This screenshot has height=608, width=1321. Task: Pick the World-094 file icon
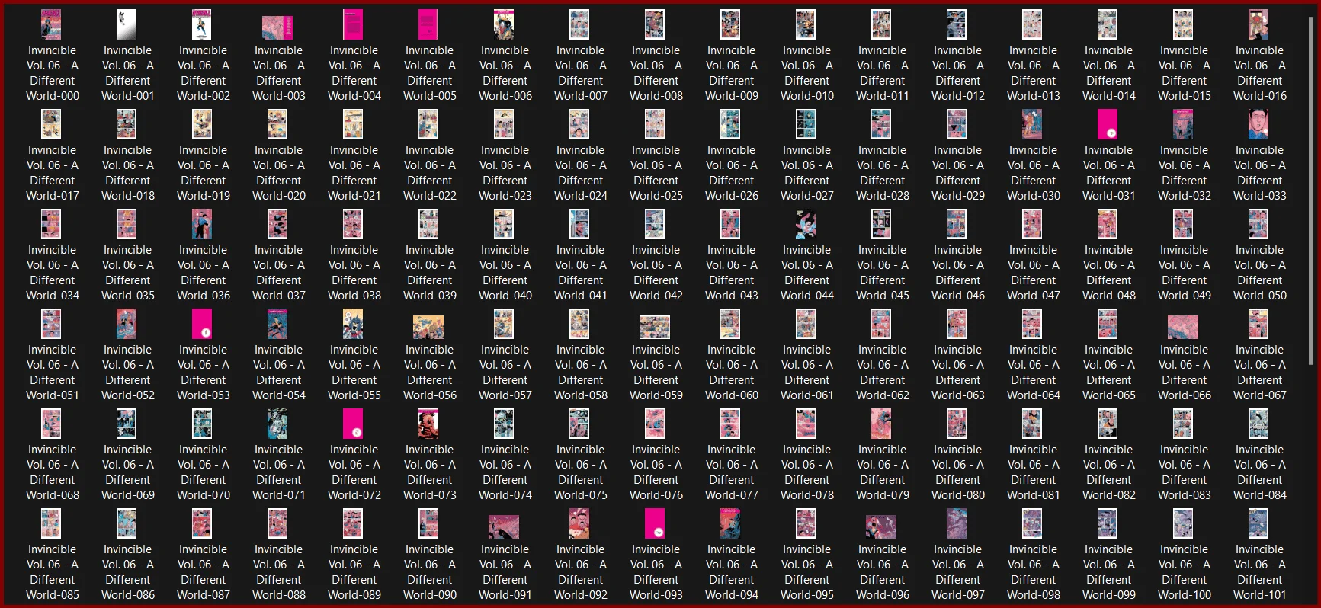click(x=730, y=523)
